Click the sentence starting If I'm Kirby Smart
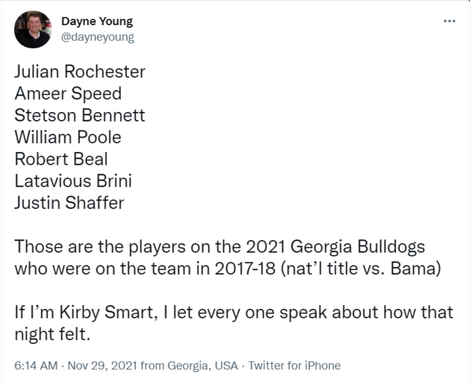The height and width of the screenshot is (385, 471). 233,312
